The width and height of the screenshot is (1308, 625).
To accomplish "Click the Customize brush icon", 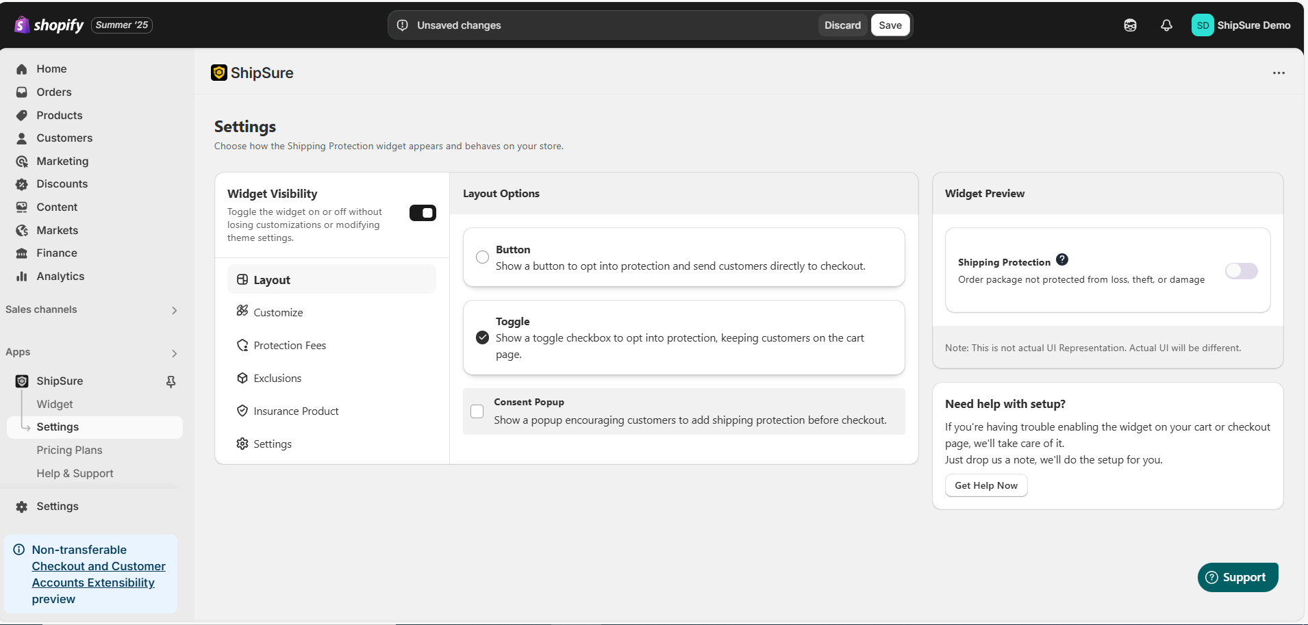I will (x=242, y=311).
